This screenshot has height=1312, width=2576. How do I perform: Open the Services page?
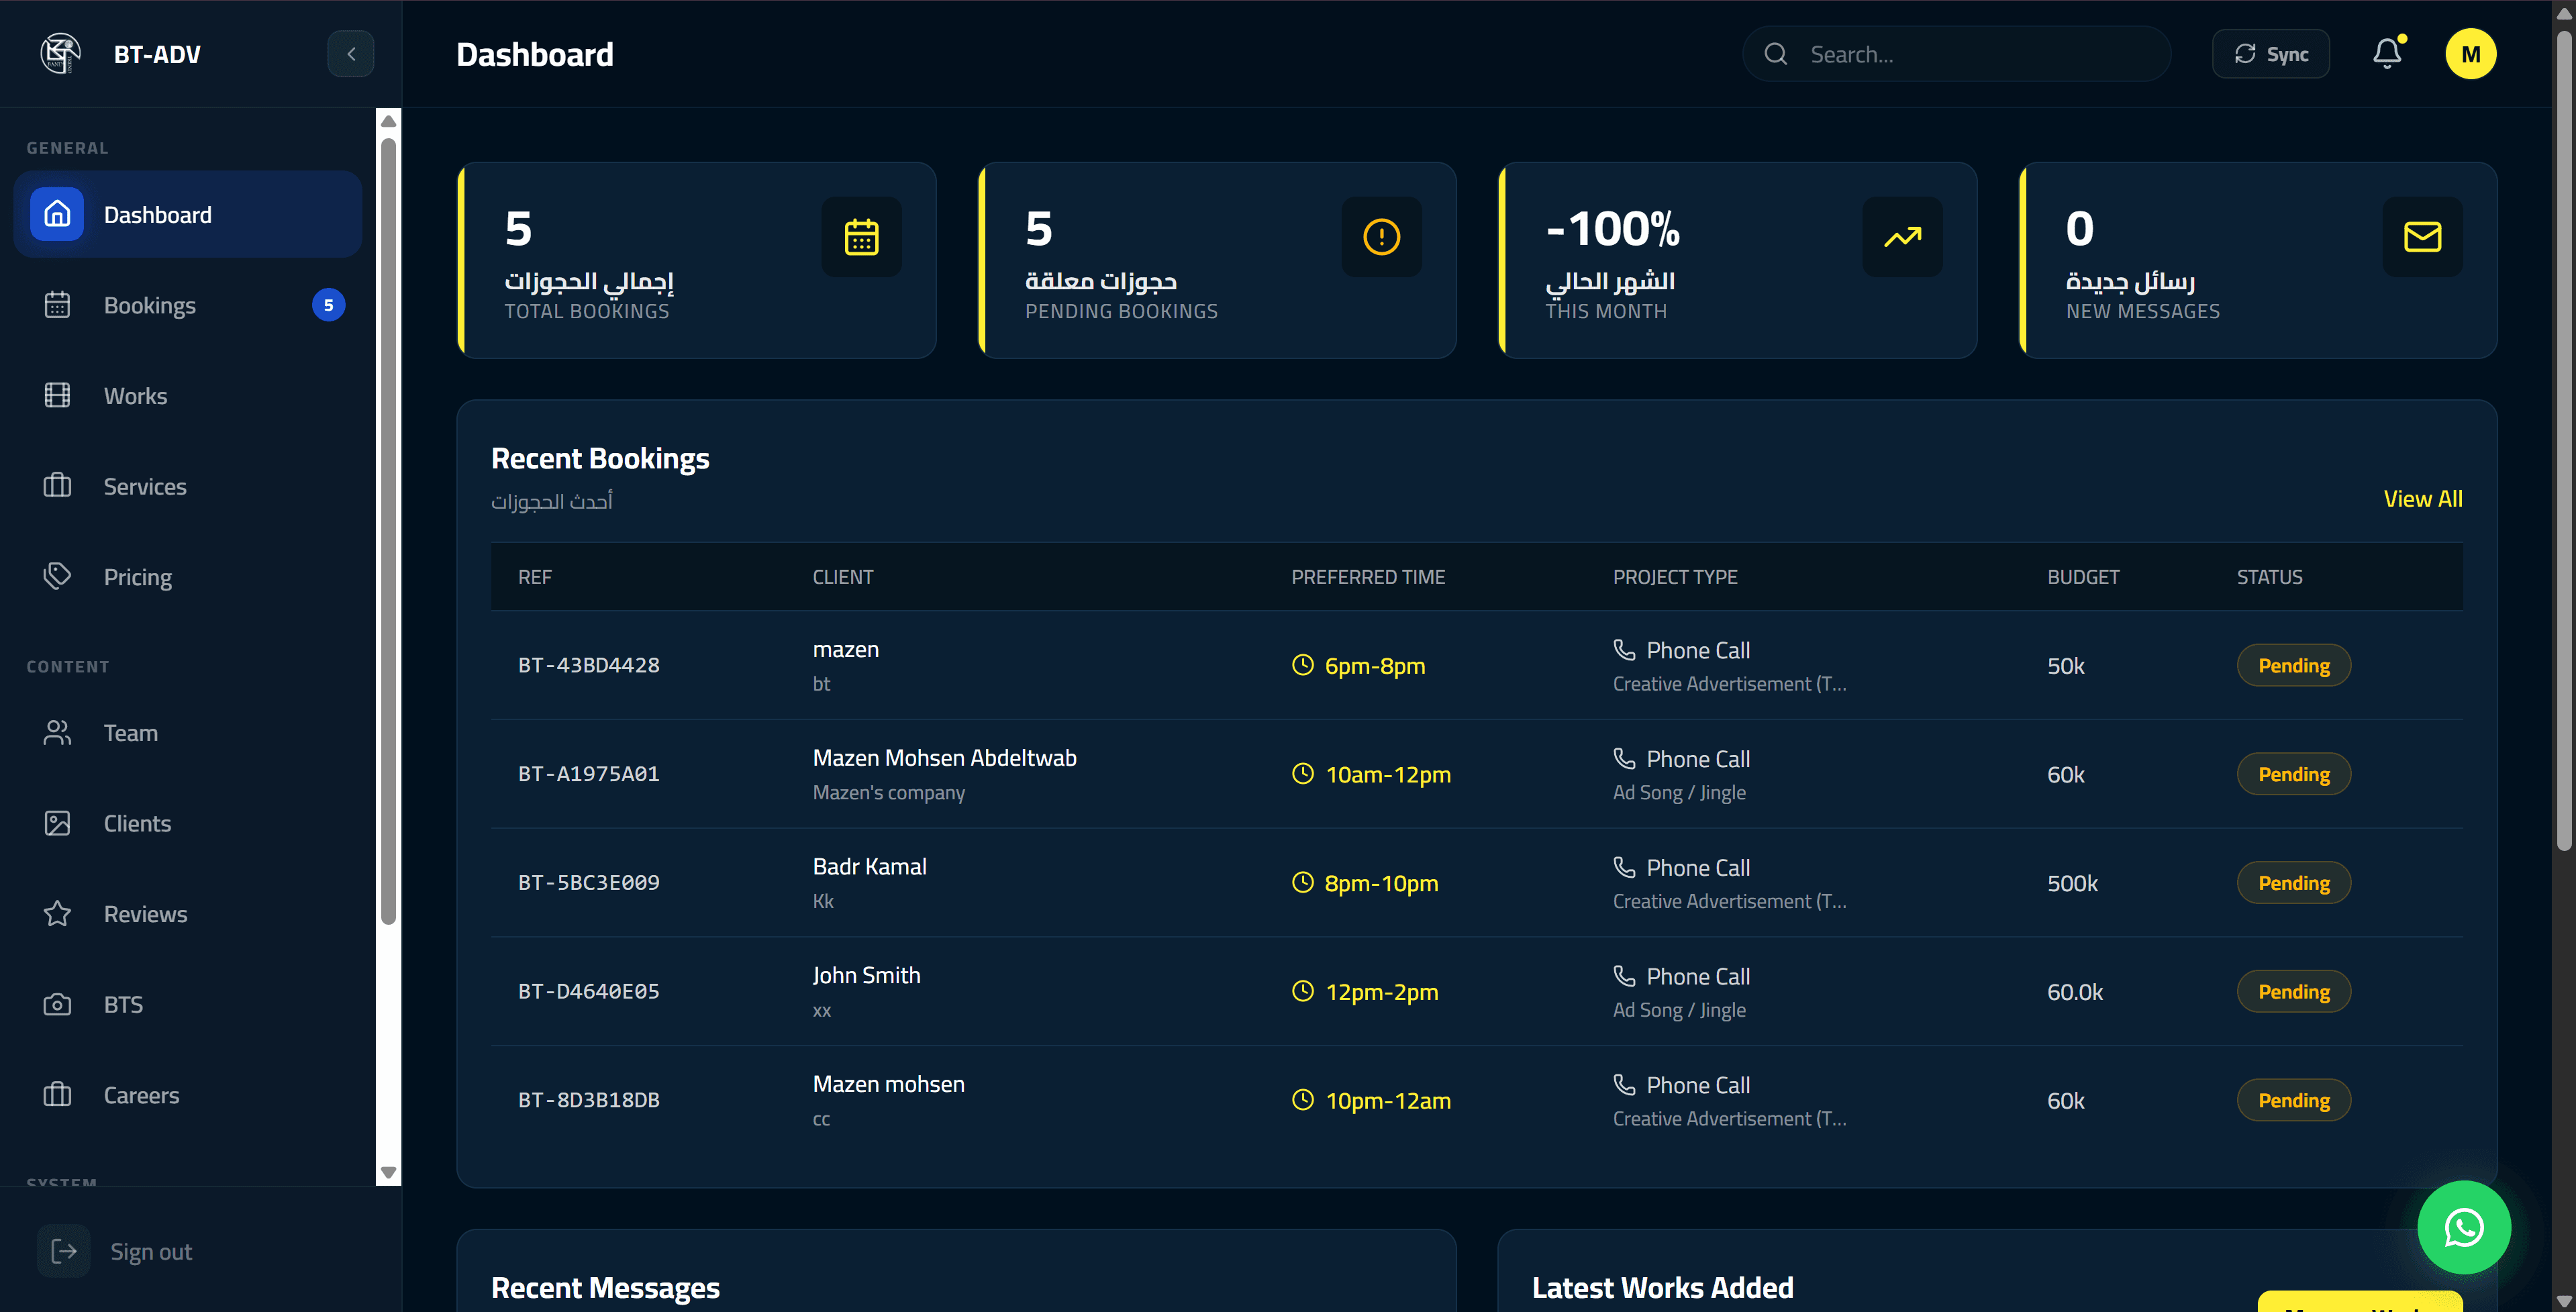coord(188,486)
